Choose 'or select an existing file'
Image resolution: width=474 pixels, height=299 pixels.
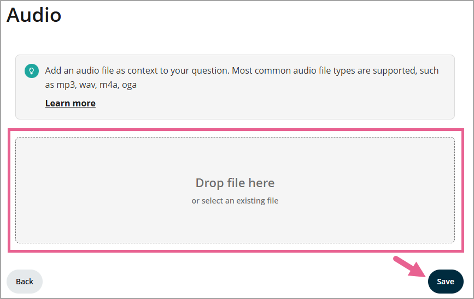pos(235,201)
